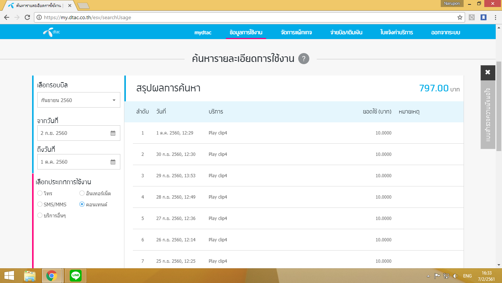Click the blue bookmark extension icon
This screenshot has width=502, height=283.
tap(483, 17)
